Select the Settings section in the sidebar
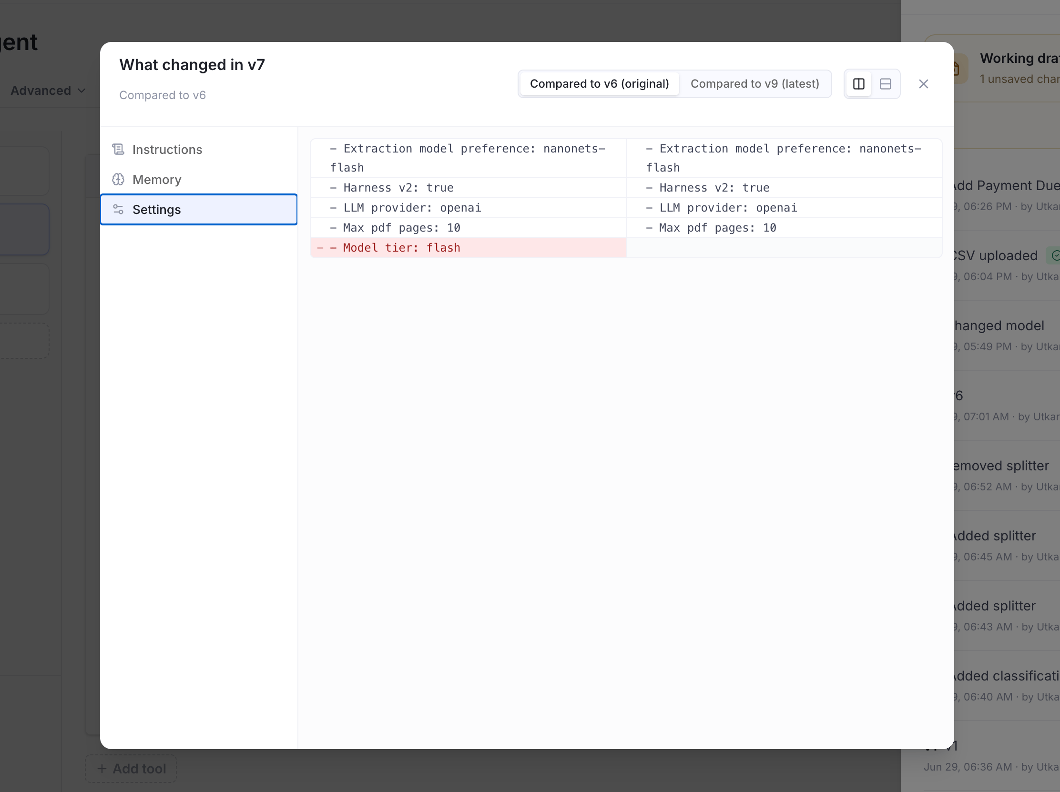This screenshot has height=792, width=1060. (198, 209)
